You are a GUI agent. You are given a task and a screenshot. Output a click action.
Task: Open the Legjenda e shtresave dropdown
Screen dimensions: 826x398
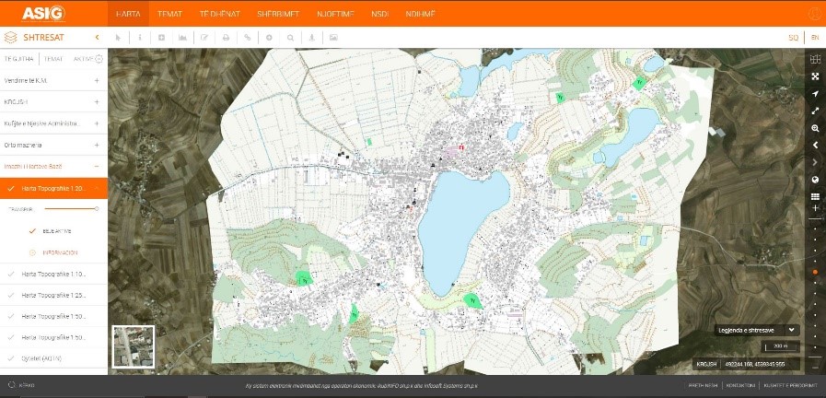[757, 330]
